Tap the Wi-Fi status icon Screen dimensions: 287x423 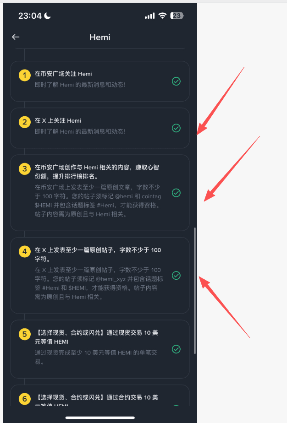pyautogui.click(x=162, y=16)
